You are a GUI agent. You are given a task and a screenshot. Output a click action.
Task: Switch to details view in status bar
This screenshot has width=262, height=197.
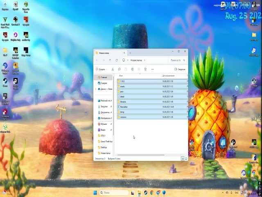[x=183, y=159]
